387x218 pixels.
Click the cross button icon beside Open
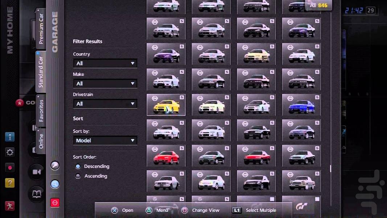(x=114, y=210)
